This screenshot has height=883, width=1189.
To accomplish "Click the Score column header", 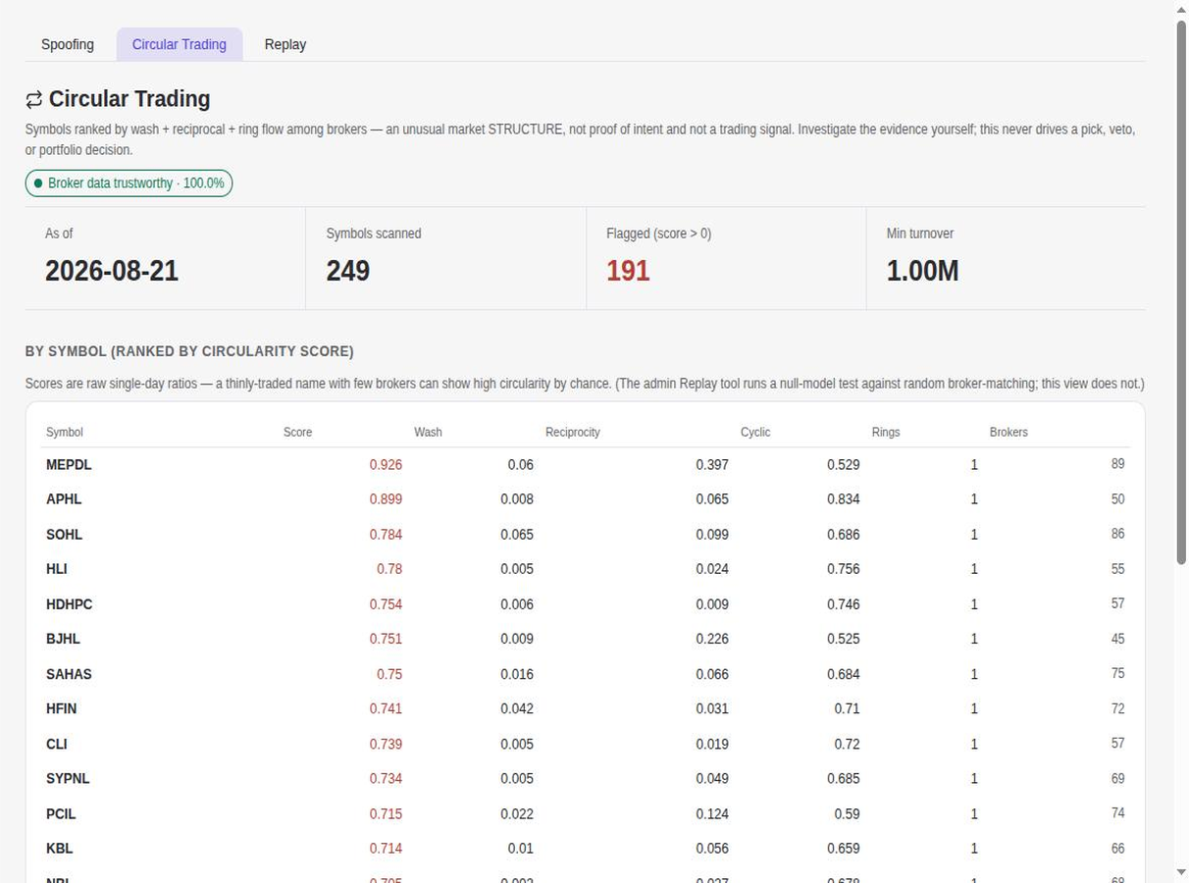I will coord(297,432).
